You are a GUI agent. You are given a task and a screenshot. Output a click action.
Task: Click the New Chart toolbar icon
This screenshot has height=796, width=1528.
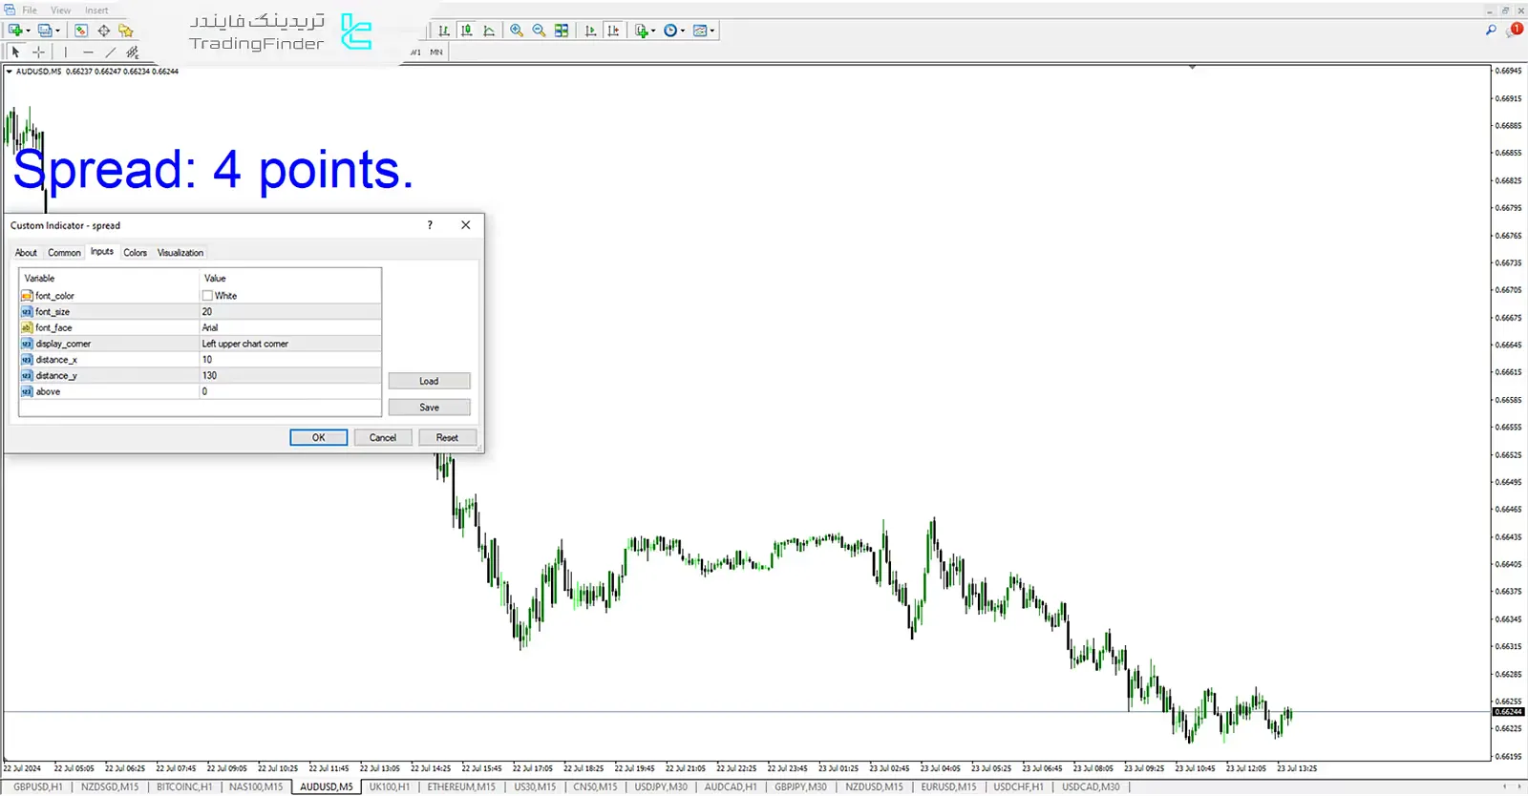point(14,31)
